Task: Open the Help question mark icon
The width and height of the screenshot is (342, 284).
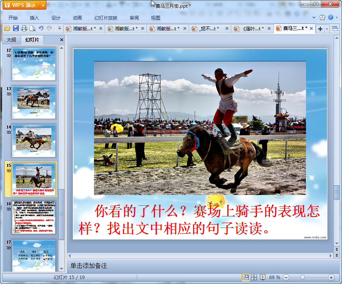Action: (x=330, y=18)
